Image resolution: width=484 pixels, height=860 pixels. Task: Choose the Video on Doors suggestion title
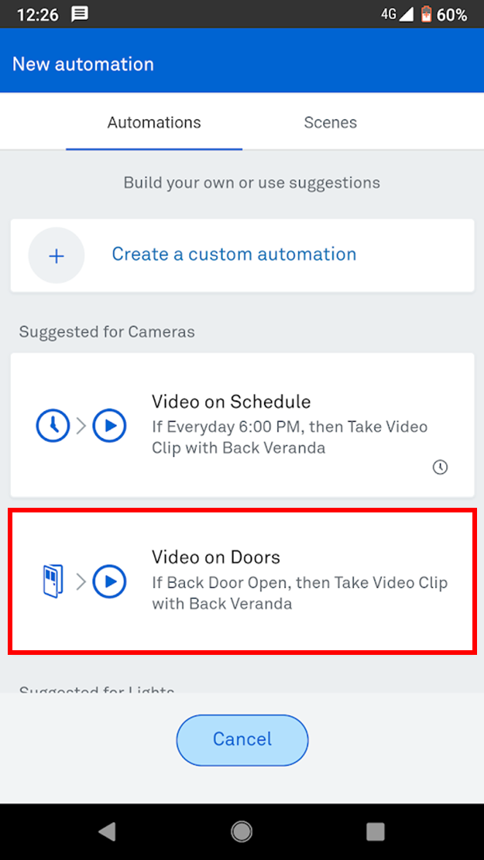[x=216, y=557]
